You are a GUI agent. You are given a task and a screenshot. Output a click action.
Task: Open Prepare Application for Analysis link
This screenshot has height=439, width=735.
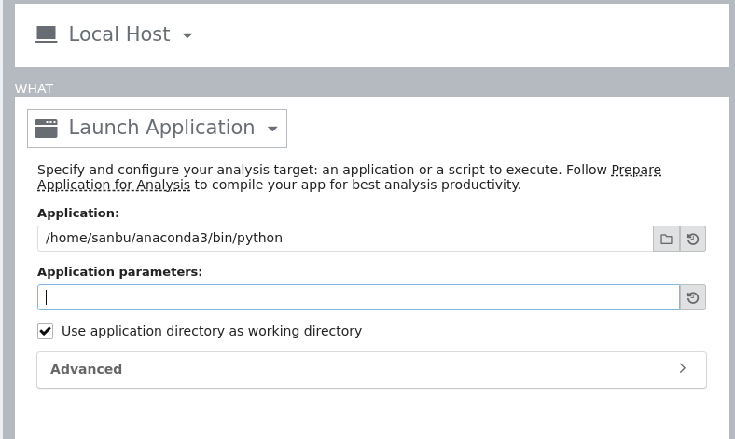point(636,170)
